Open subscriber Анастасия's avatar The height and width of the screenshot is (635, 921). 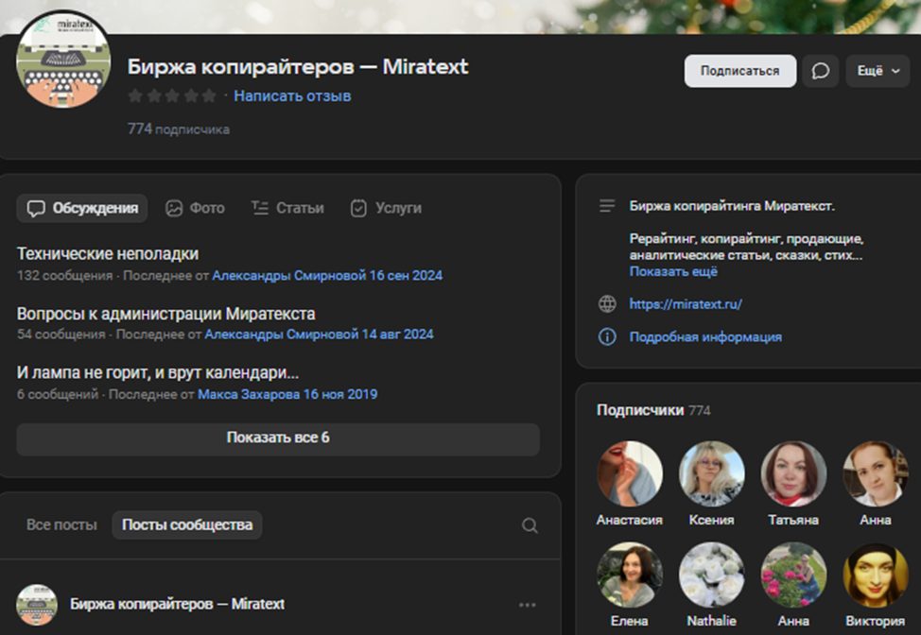coord(630,473)
